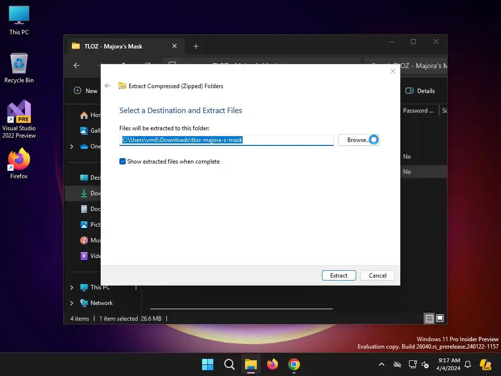Open the notifications bell
501x376 pixels.
tap(468, 364)
